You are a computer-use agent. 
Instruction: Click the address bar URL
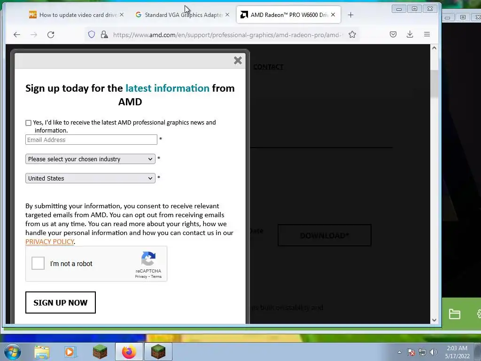tap(228, 35)
